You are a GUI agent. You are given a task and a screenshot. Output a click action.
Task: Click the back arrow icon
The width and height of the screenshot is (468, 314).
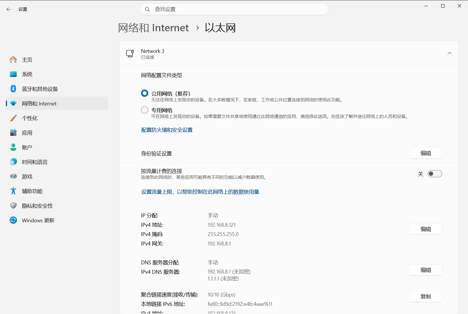click(9, 9)
